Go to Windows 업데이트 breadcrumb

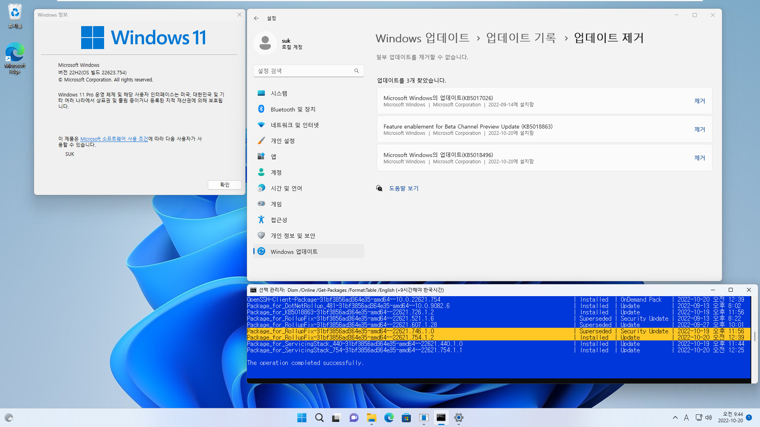[x=422, y=38]
